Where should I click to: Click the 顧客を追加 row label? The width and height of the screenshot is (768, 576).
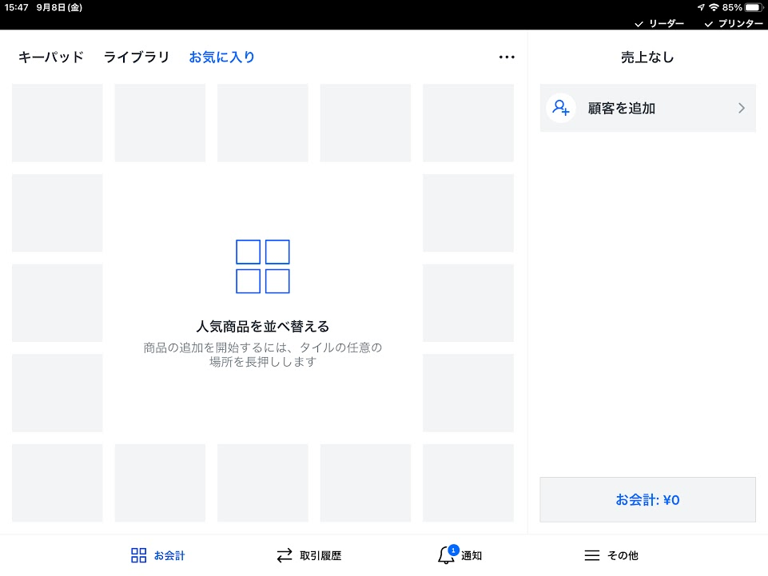coord(622,108)
